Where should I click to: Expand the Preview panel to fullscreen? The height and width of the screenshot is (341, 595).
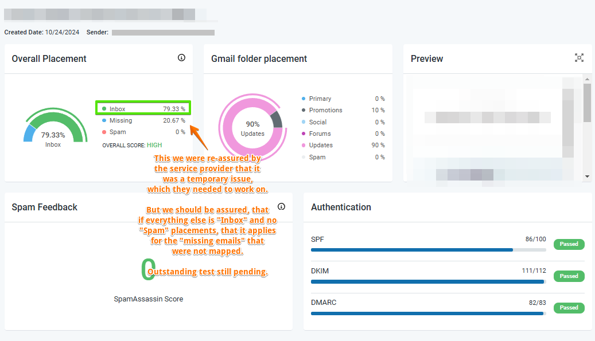[x=579, y=58]
